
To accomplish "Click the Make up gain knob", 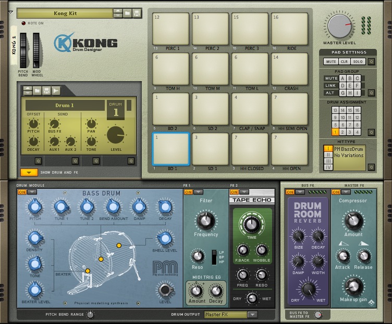I will pyautogui.click(x=353, y=287).
